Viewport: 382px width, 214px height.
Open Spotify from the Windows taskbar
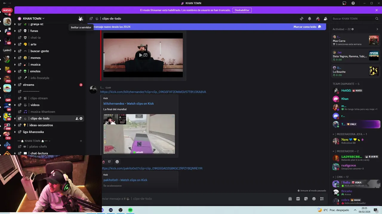point(130,210)
